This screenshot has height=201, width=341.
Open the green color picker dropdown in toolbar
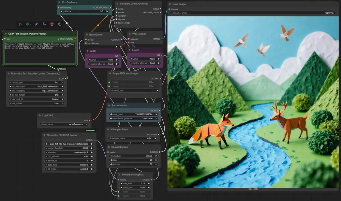pos(29,24)
